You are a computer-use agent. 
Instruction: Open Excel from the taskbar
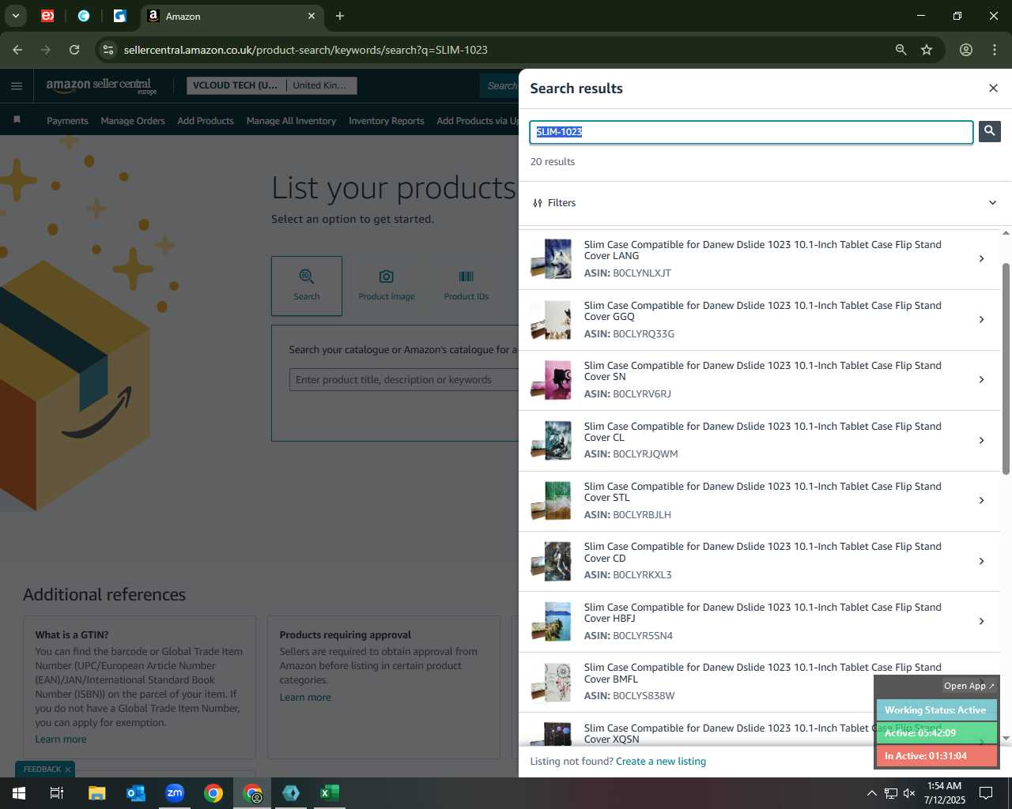click(330, 793)
